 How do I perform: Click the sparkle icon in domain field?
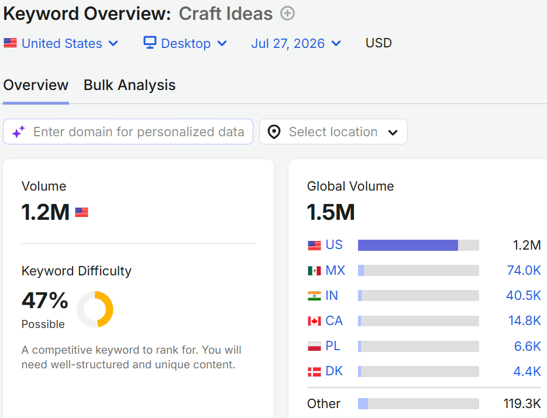pos(19,132)
